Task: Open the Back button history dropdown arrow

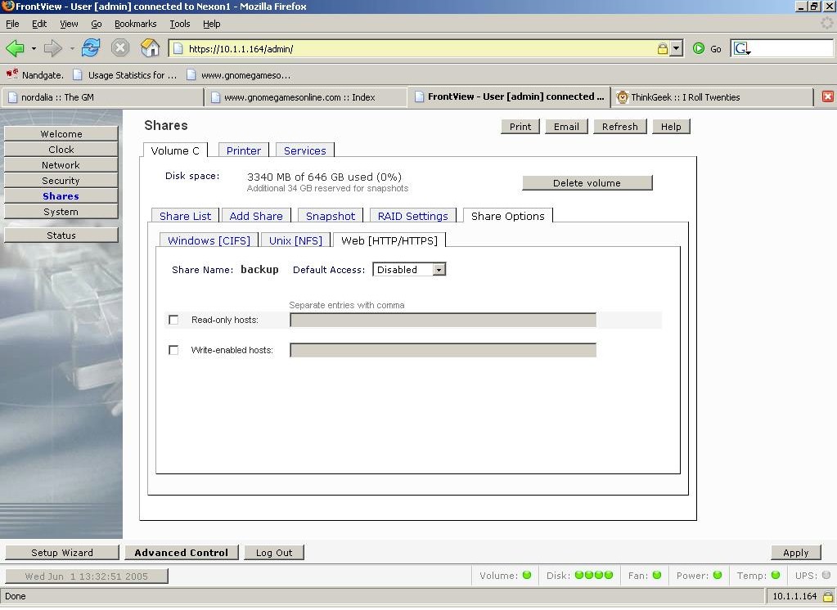Action: (34, 49)
